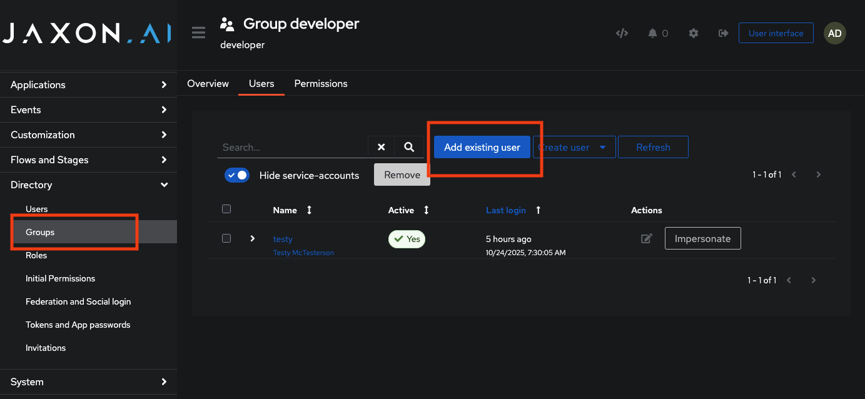
Task: Toggle the sidebar with hamburger icon
Action: pos(198,33)
